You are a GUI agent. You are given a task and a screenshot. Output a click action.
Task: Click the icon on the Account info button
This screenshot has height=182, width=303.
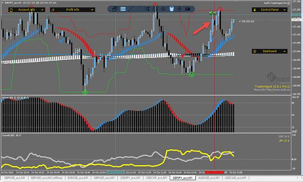coord(11,10)
